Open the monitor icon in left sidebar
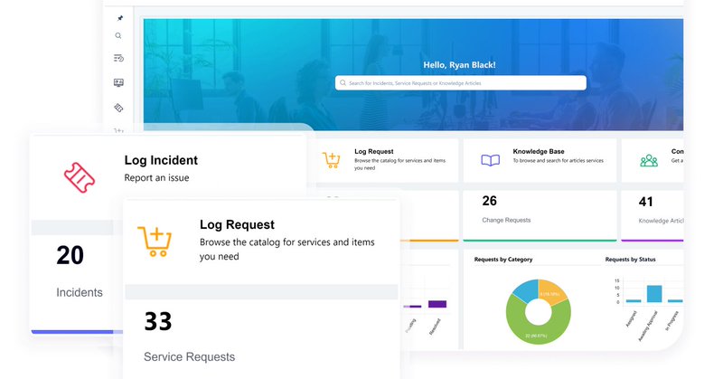The width and height of the screenshot is (723, 379). 118,82
